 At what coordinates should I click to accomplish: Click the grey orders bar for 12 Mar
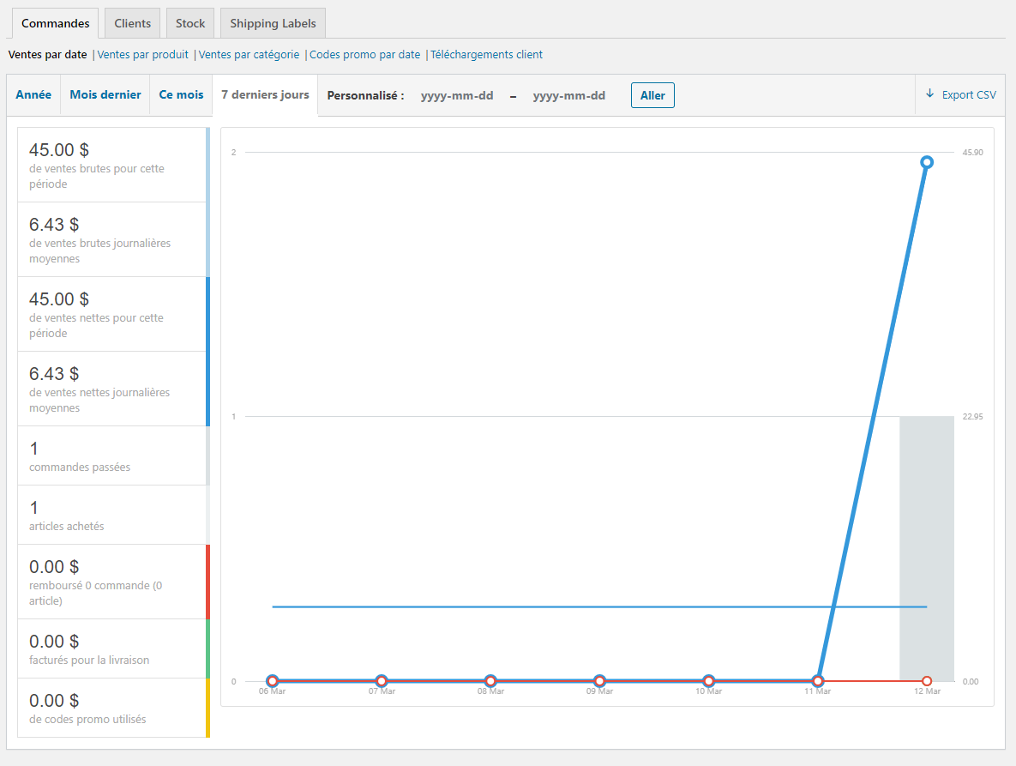[x=927, y=548]
